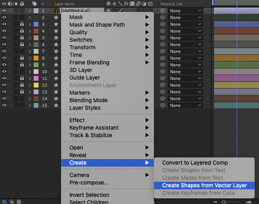Click the Adjustment Layer half-circle column icon
This screenshot has height=204, width=259.
click(x=144, y=4)
